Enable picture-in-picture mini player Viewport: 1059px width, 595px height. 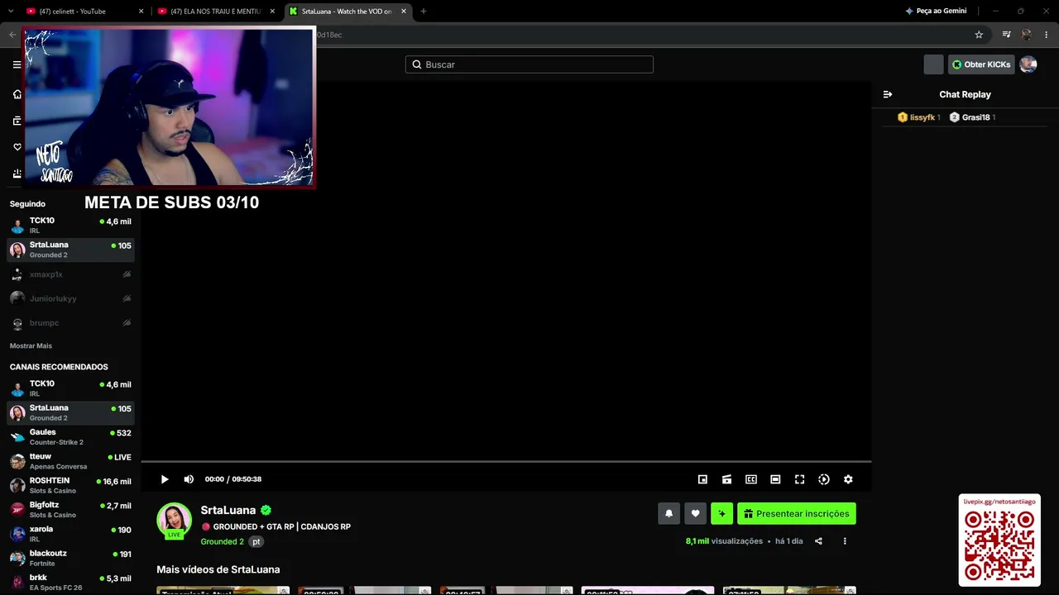pyautogui.click(x=702, y=479)
